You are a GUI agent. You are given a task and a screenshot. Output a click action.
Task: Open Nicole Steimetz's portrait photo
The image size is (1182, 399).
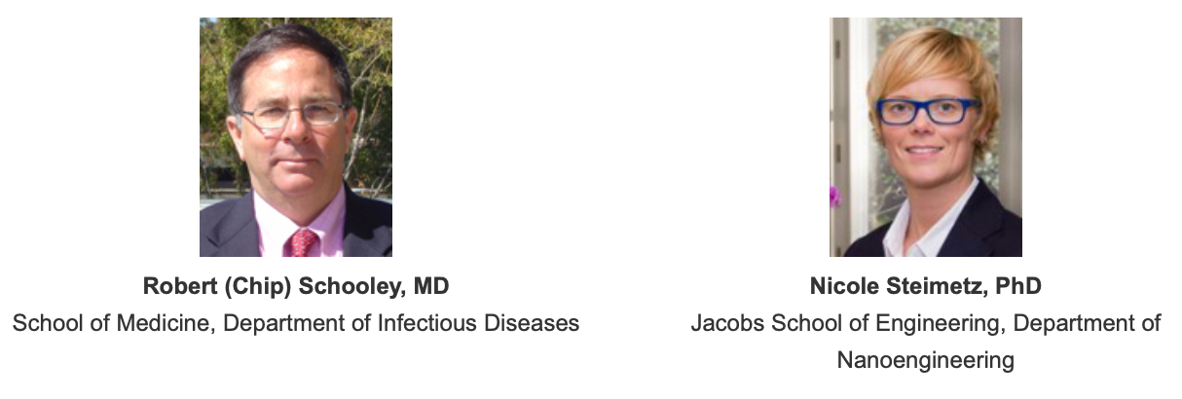point(926,137)
